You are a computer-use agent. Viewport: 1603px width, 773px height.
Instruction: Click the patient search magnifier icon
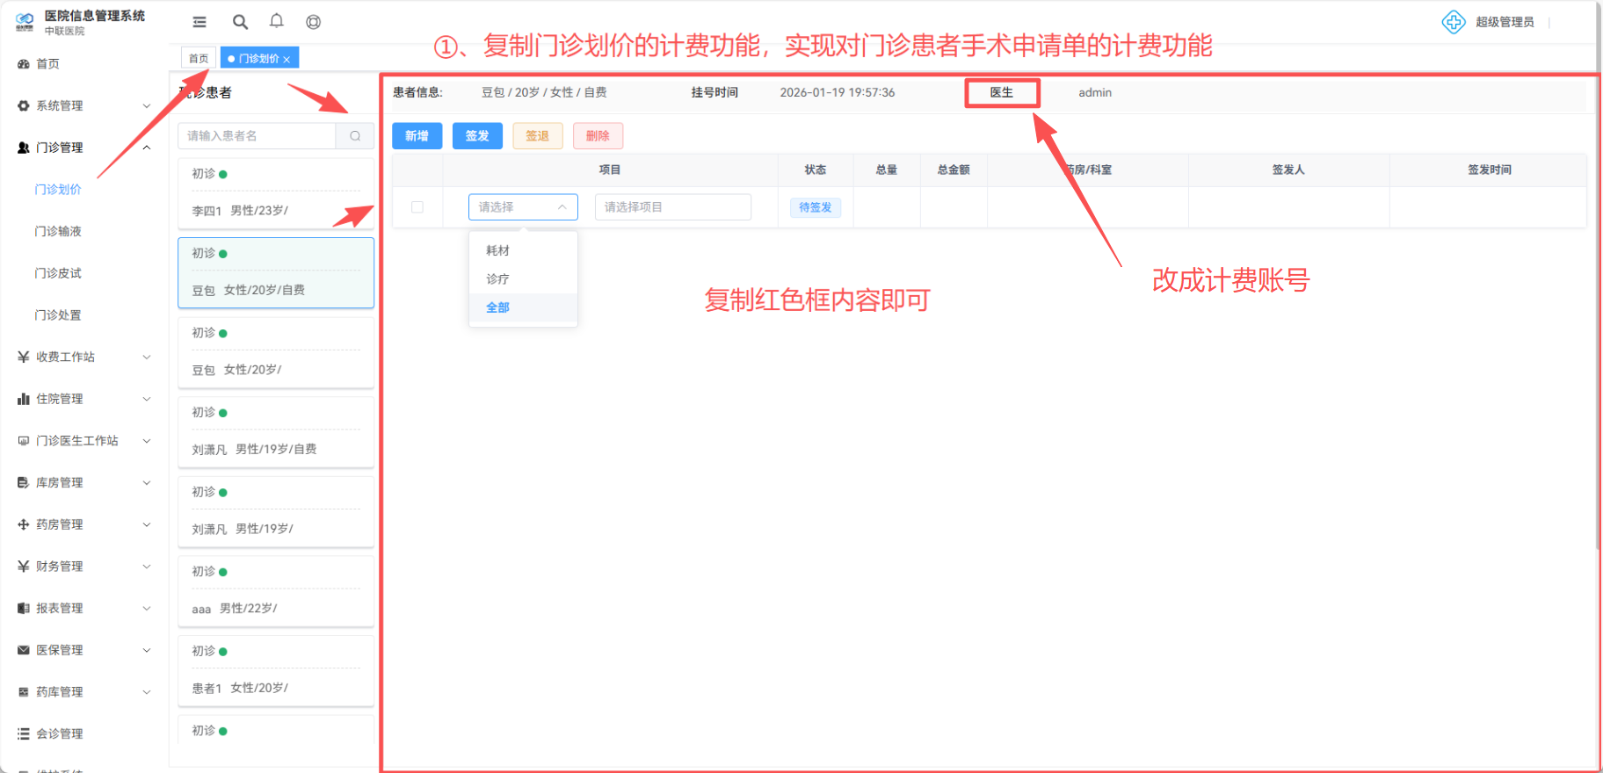point(355,136)
